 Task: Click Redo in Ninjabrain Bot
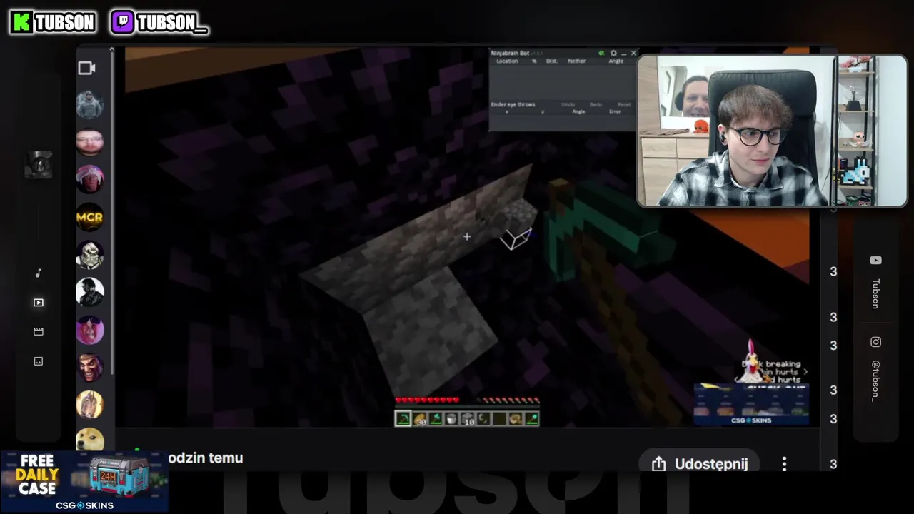pos(596,104)
